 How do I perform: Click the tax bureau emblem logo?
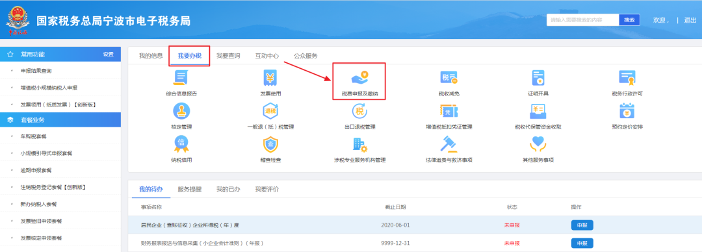18,20
